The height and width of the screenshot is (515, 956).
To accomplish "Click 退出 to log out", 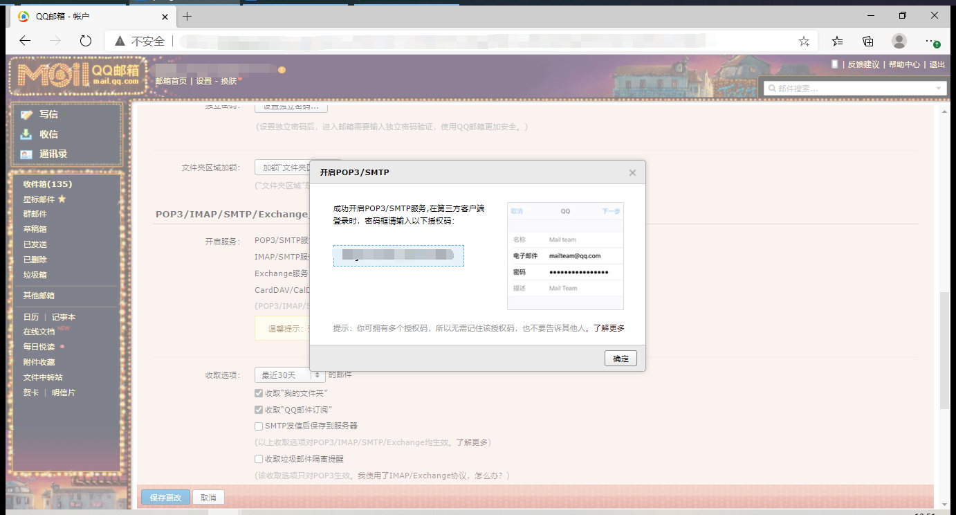I will [937, 64].
